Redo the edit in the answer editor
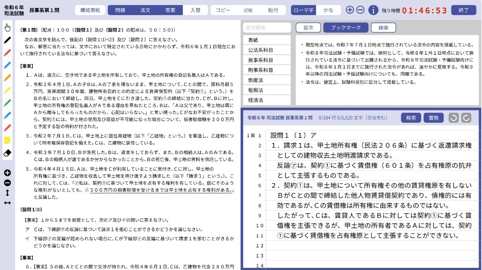The width and height of the screenshot is (482, 270). pos(466,118)
